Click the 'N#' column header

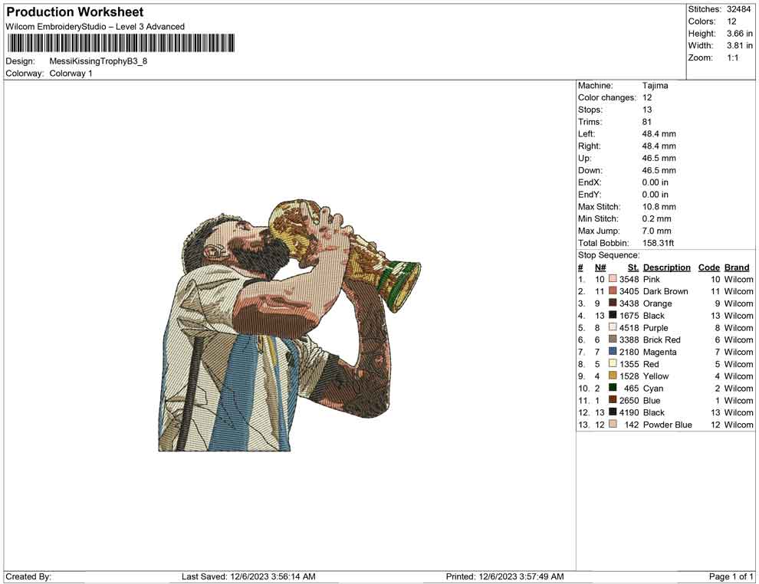600,267
